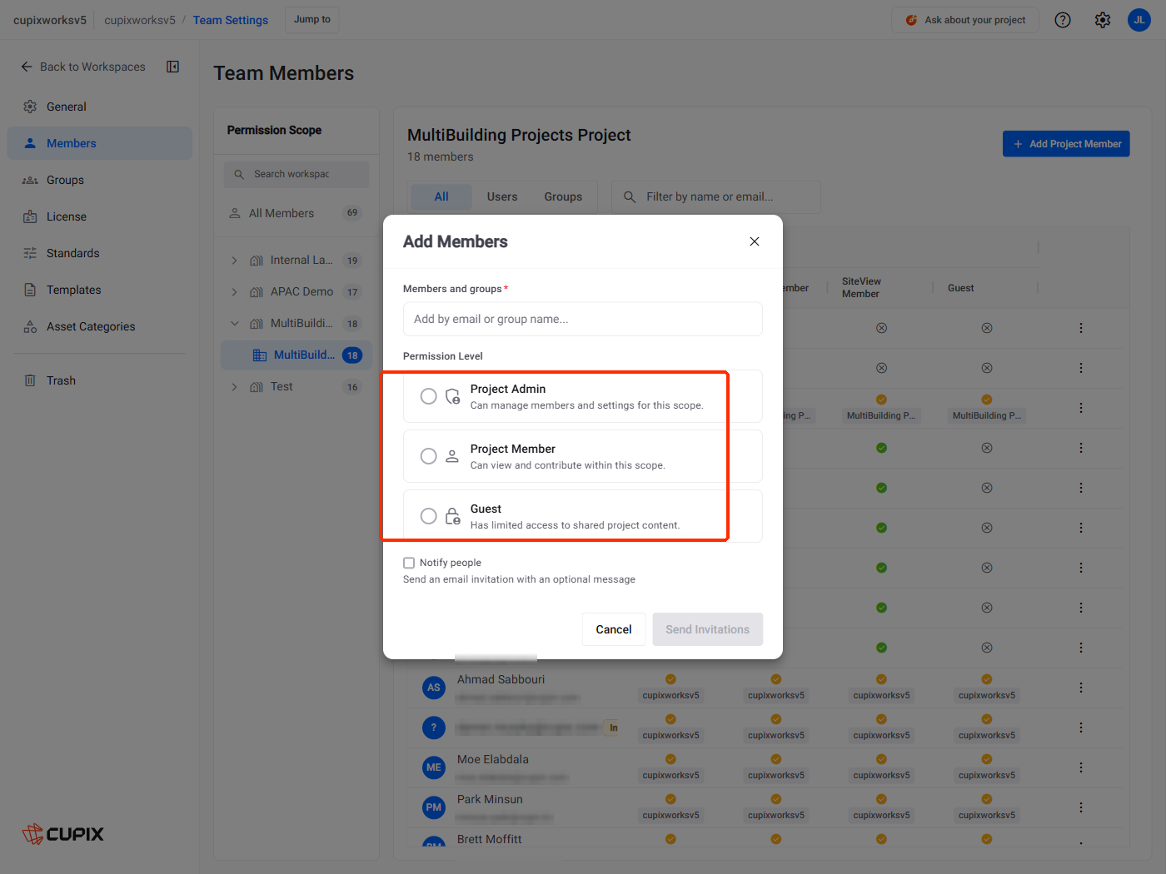Go to License in sidebar
The width and height of the screenshot is (1166, 874).
[x=100, y=216]
